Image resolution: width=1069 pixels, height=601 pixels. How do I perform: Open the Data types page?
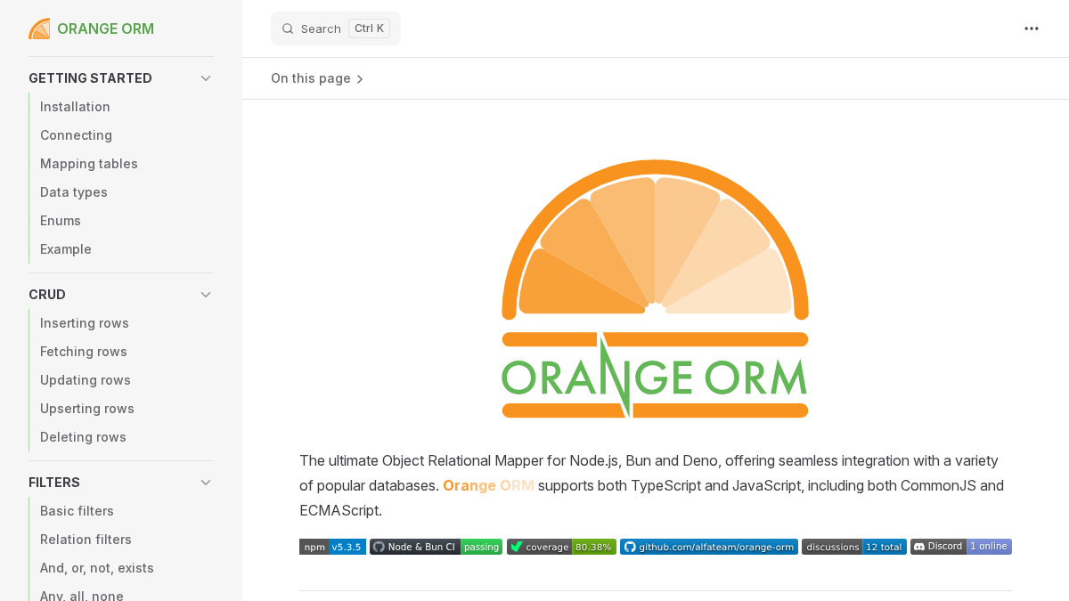point(74,192)
